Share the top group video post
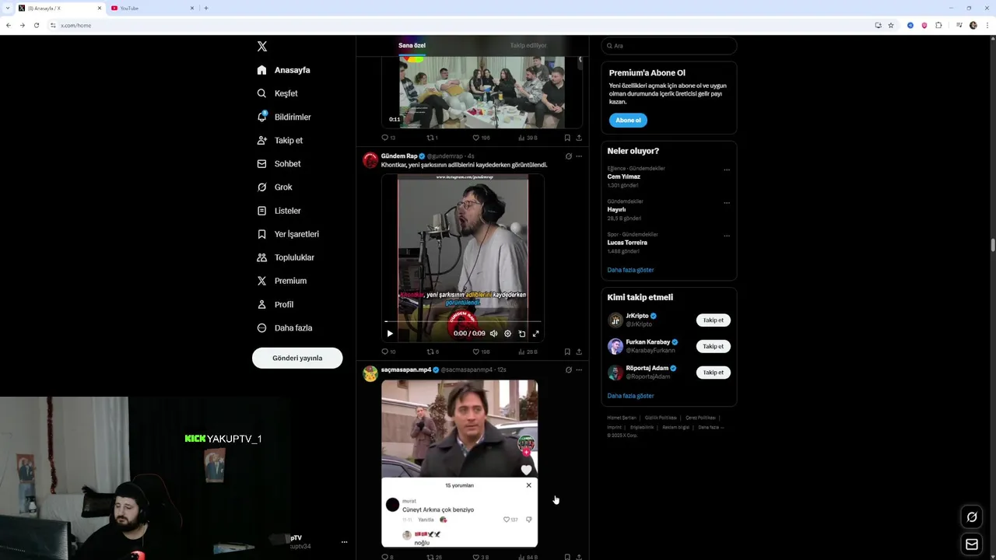 (x=579, y=138)
